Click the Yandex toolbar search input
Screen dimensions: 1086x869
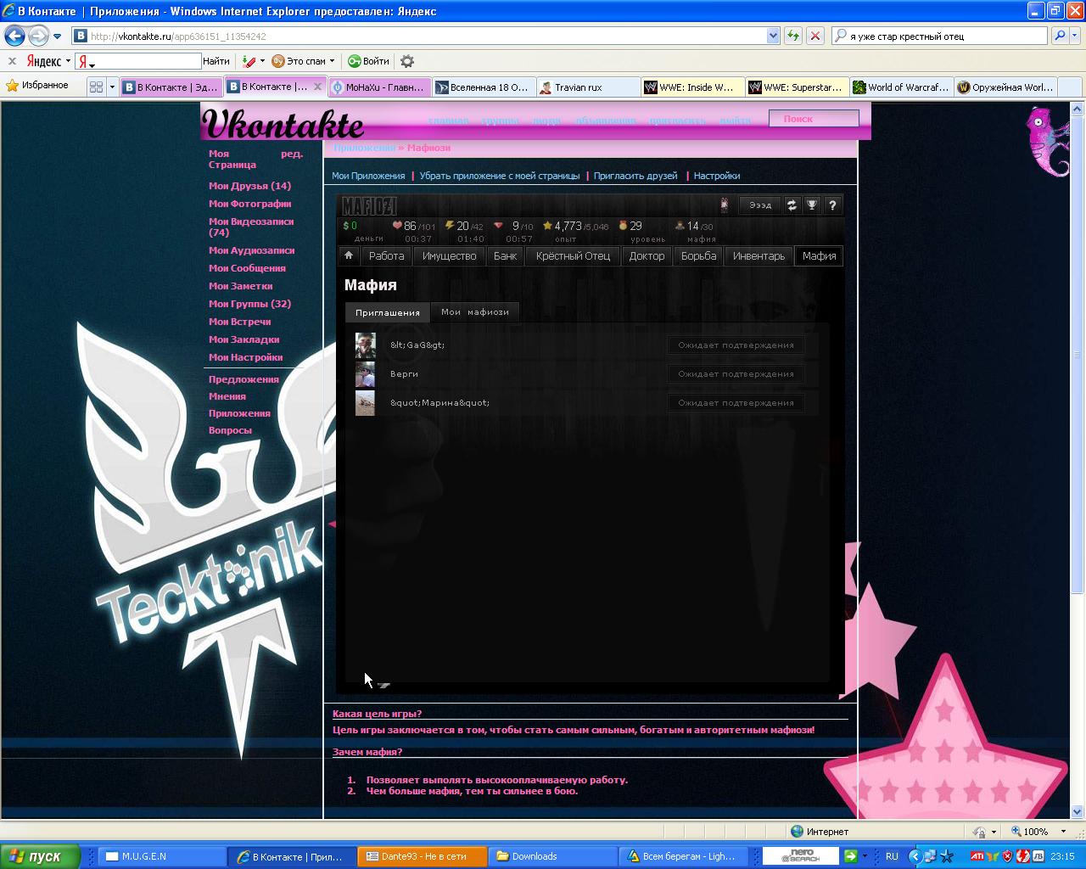click(138, 61)
